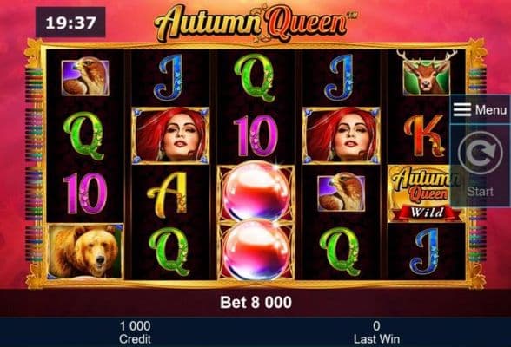The width and height of the screenshot is (511, 347).
Task: Click the eagle symbol on reel one
Action: (x=85, y=76)
